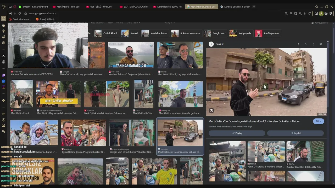The image size is (335, 188).
Task: Click the heart bookmark icon
Action: pos(310,13)
